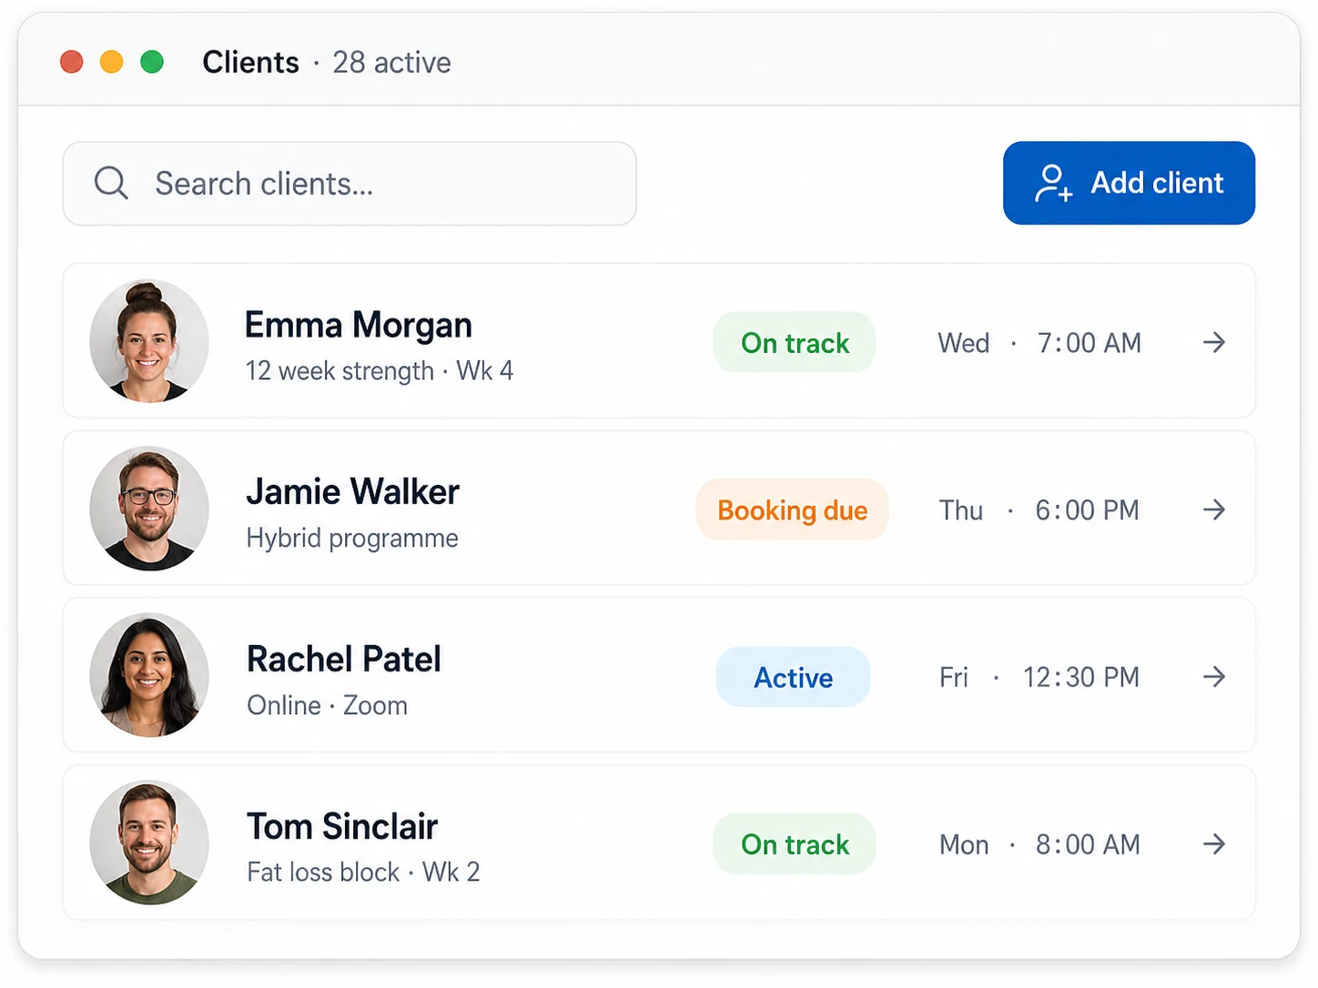Open Tom Sinclair's row arrow
1318x988 pixels.
point(1213,843)
